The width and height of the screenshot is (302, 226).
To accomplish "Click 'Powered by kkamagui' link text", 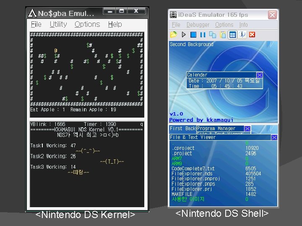I will point(201,120).
